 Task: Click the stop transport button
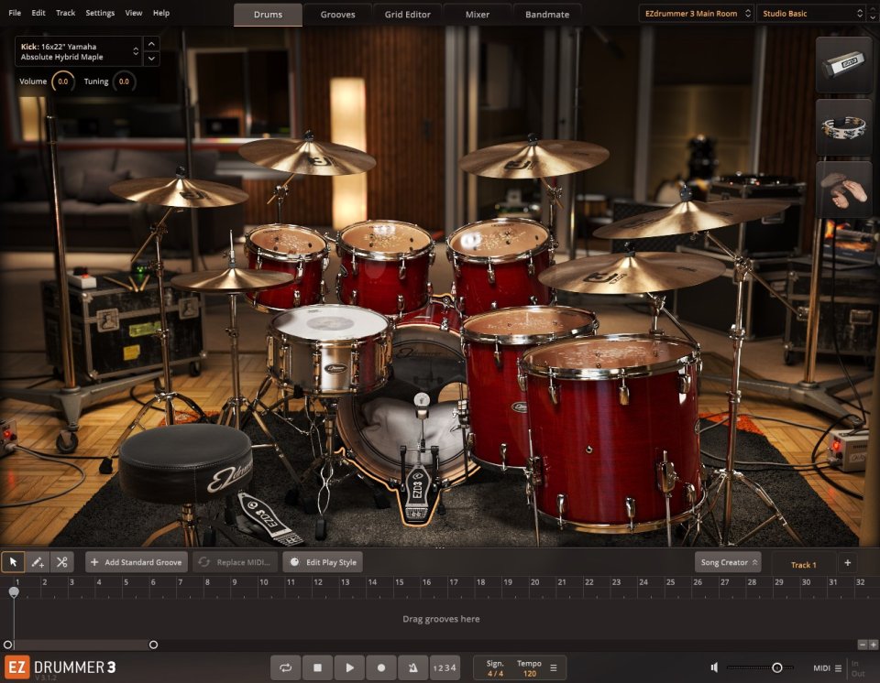click(318, 667)
